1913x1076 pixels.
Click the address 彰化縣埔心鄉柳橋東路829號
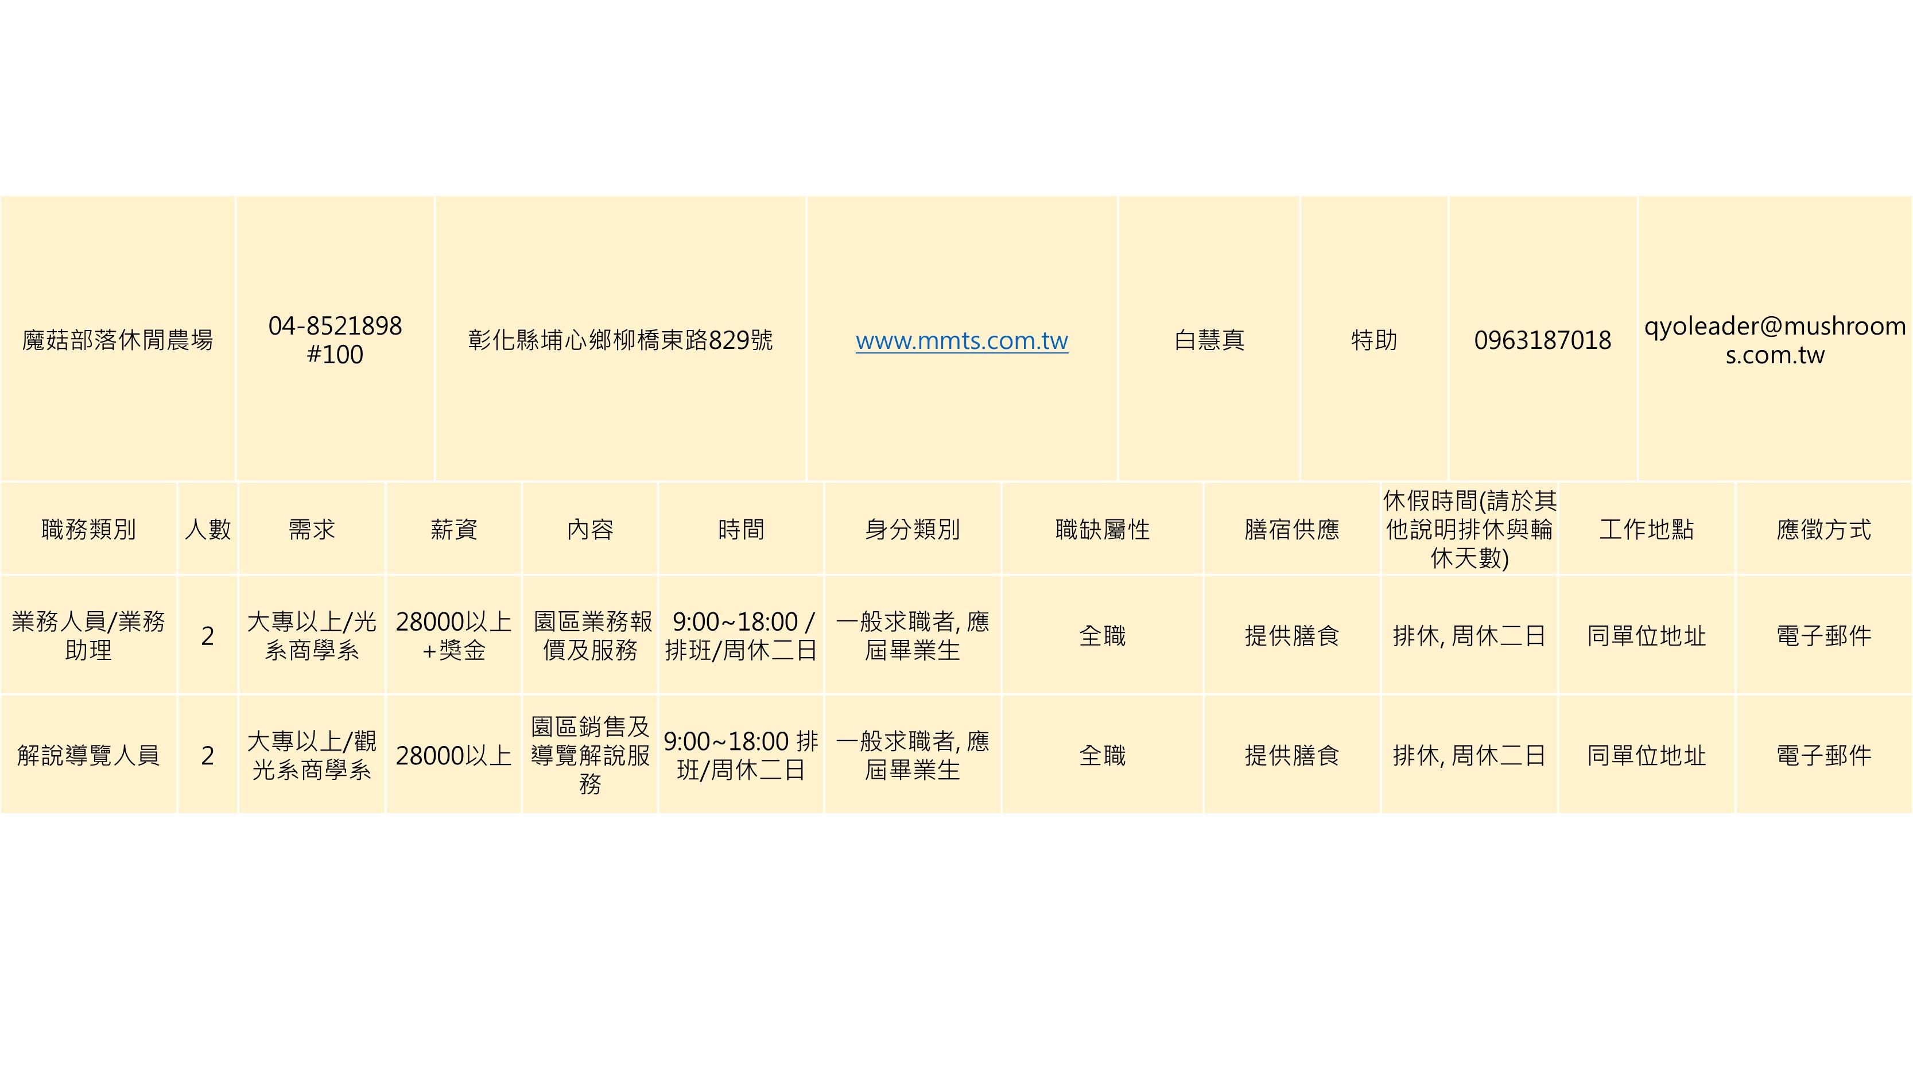(620, 340)
